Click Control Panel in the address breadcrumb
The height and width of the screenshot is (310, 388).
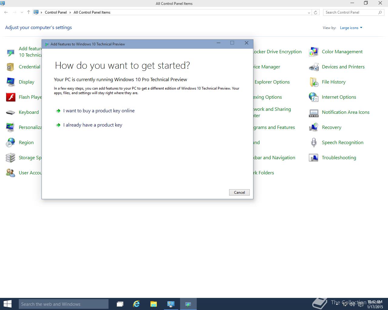tap(56, 12)
